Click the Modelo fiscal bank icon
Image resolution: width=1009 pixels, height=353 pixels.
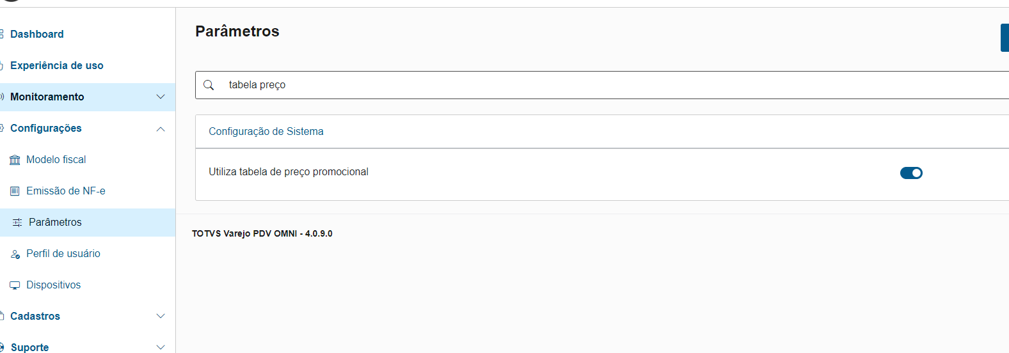pyautogui.click(x=15, y=160)
